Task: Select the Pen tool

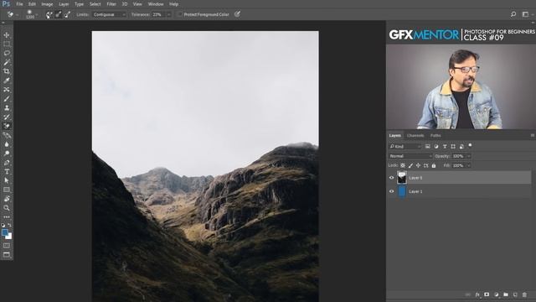Action: tap(7, 162)
